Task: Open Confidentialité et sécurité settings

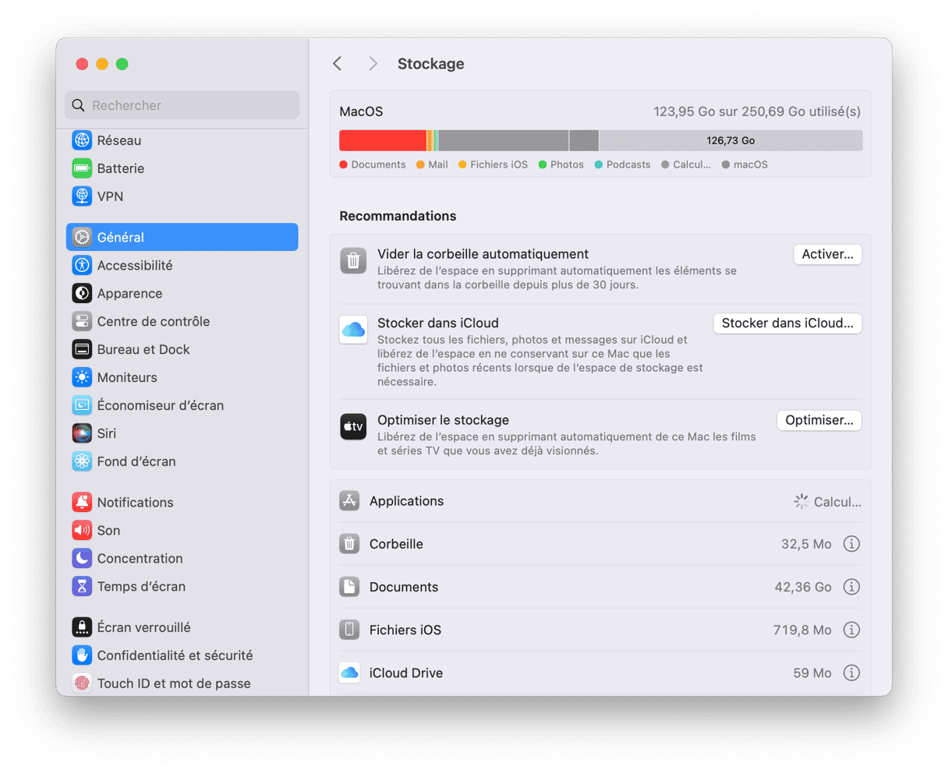Action: (174, 655)
